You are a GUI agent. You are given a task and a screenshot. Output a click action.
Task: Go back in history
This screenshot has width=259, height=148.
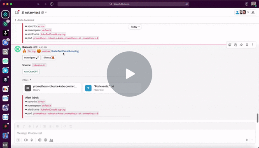[39, 4]
